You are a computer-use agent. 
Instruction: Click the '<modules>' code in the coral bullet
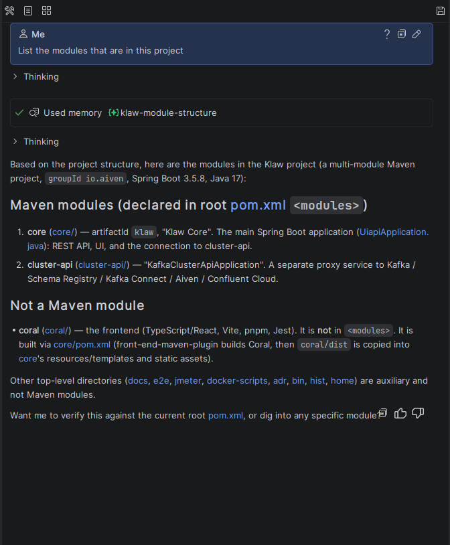pos(368,331)
